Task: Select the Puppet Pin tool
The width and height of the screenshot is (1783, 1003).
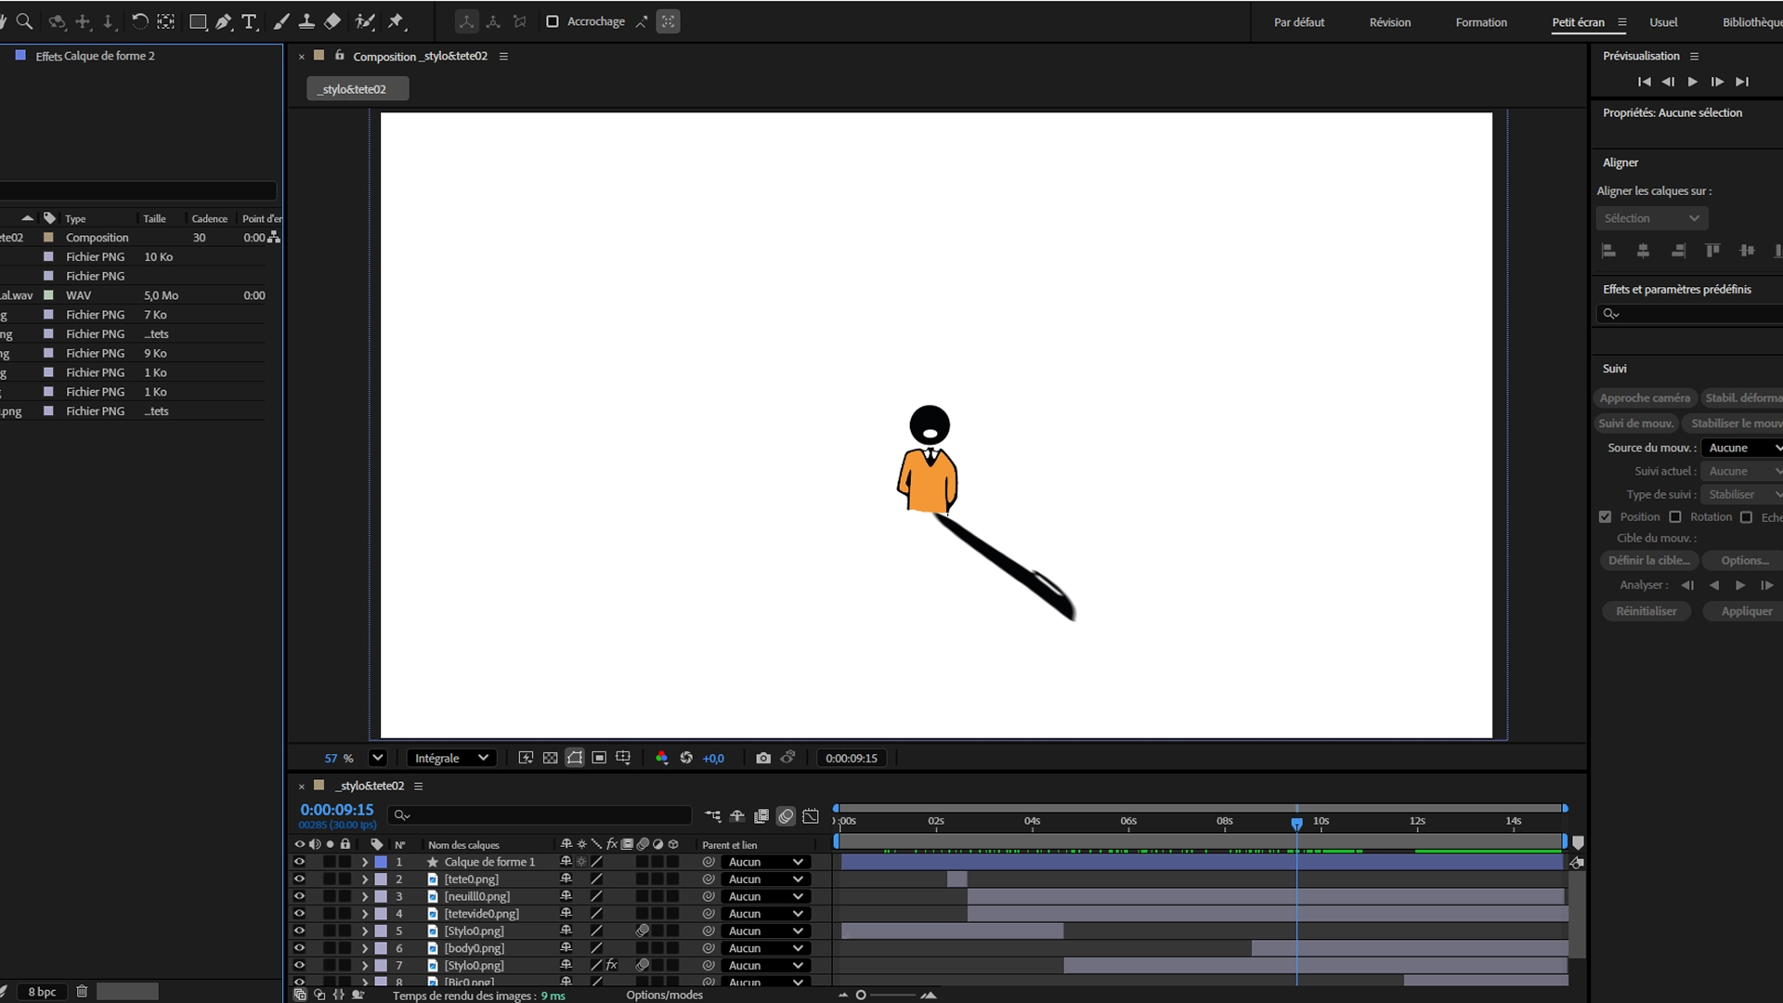Action: pos(397,21)
